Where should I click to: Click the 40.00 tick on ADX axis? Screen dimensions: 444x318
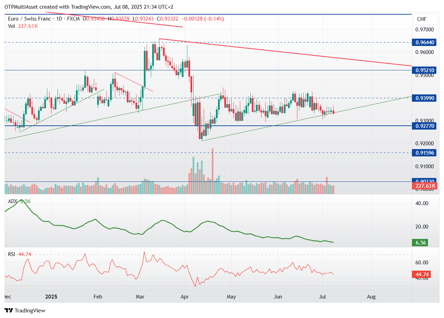pos(422,203)
